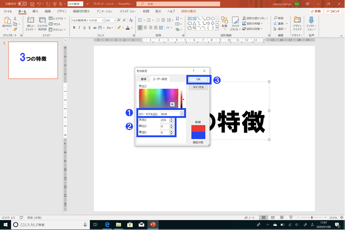Click the Red value input field

pos(165,120)
